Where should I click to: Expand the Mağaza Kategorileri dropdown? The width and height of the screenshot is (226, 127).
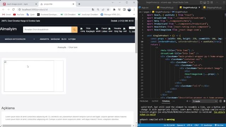pyautogui.click(x=20, y=39)
